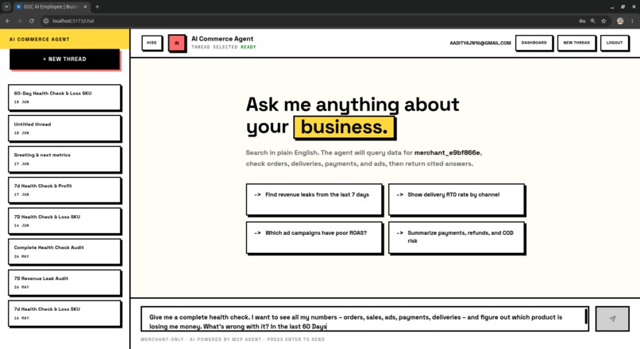Open saved passwords key icon
Image resolution: width=640 pixels, height=349 pixels.
click(582, 21)
